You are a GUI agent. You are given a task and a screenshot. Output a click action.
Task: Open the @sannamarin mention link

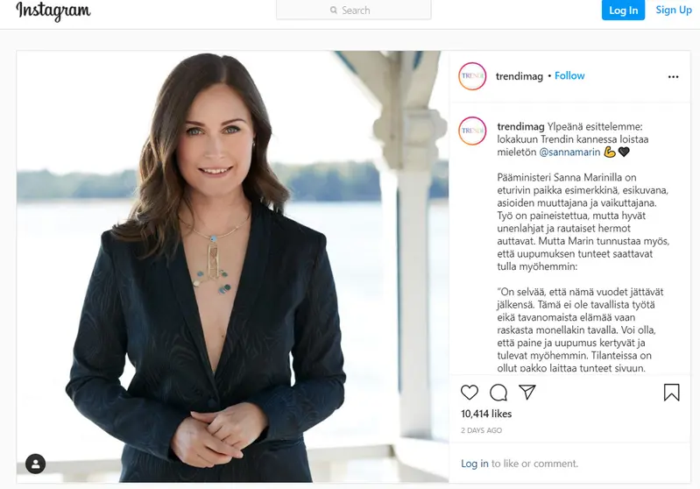(x=569, y=152)
